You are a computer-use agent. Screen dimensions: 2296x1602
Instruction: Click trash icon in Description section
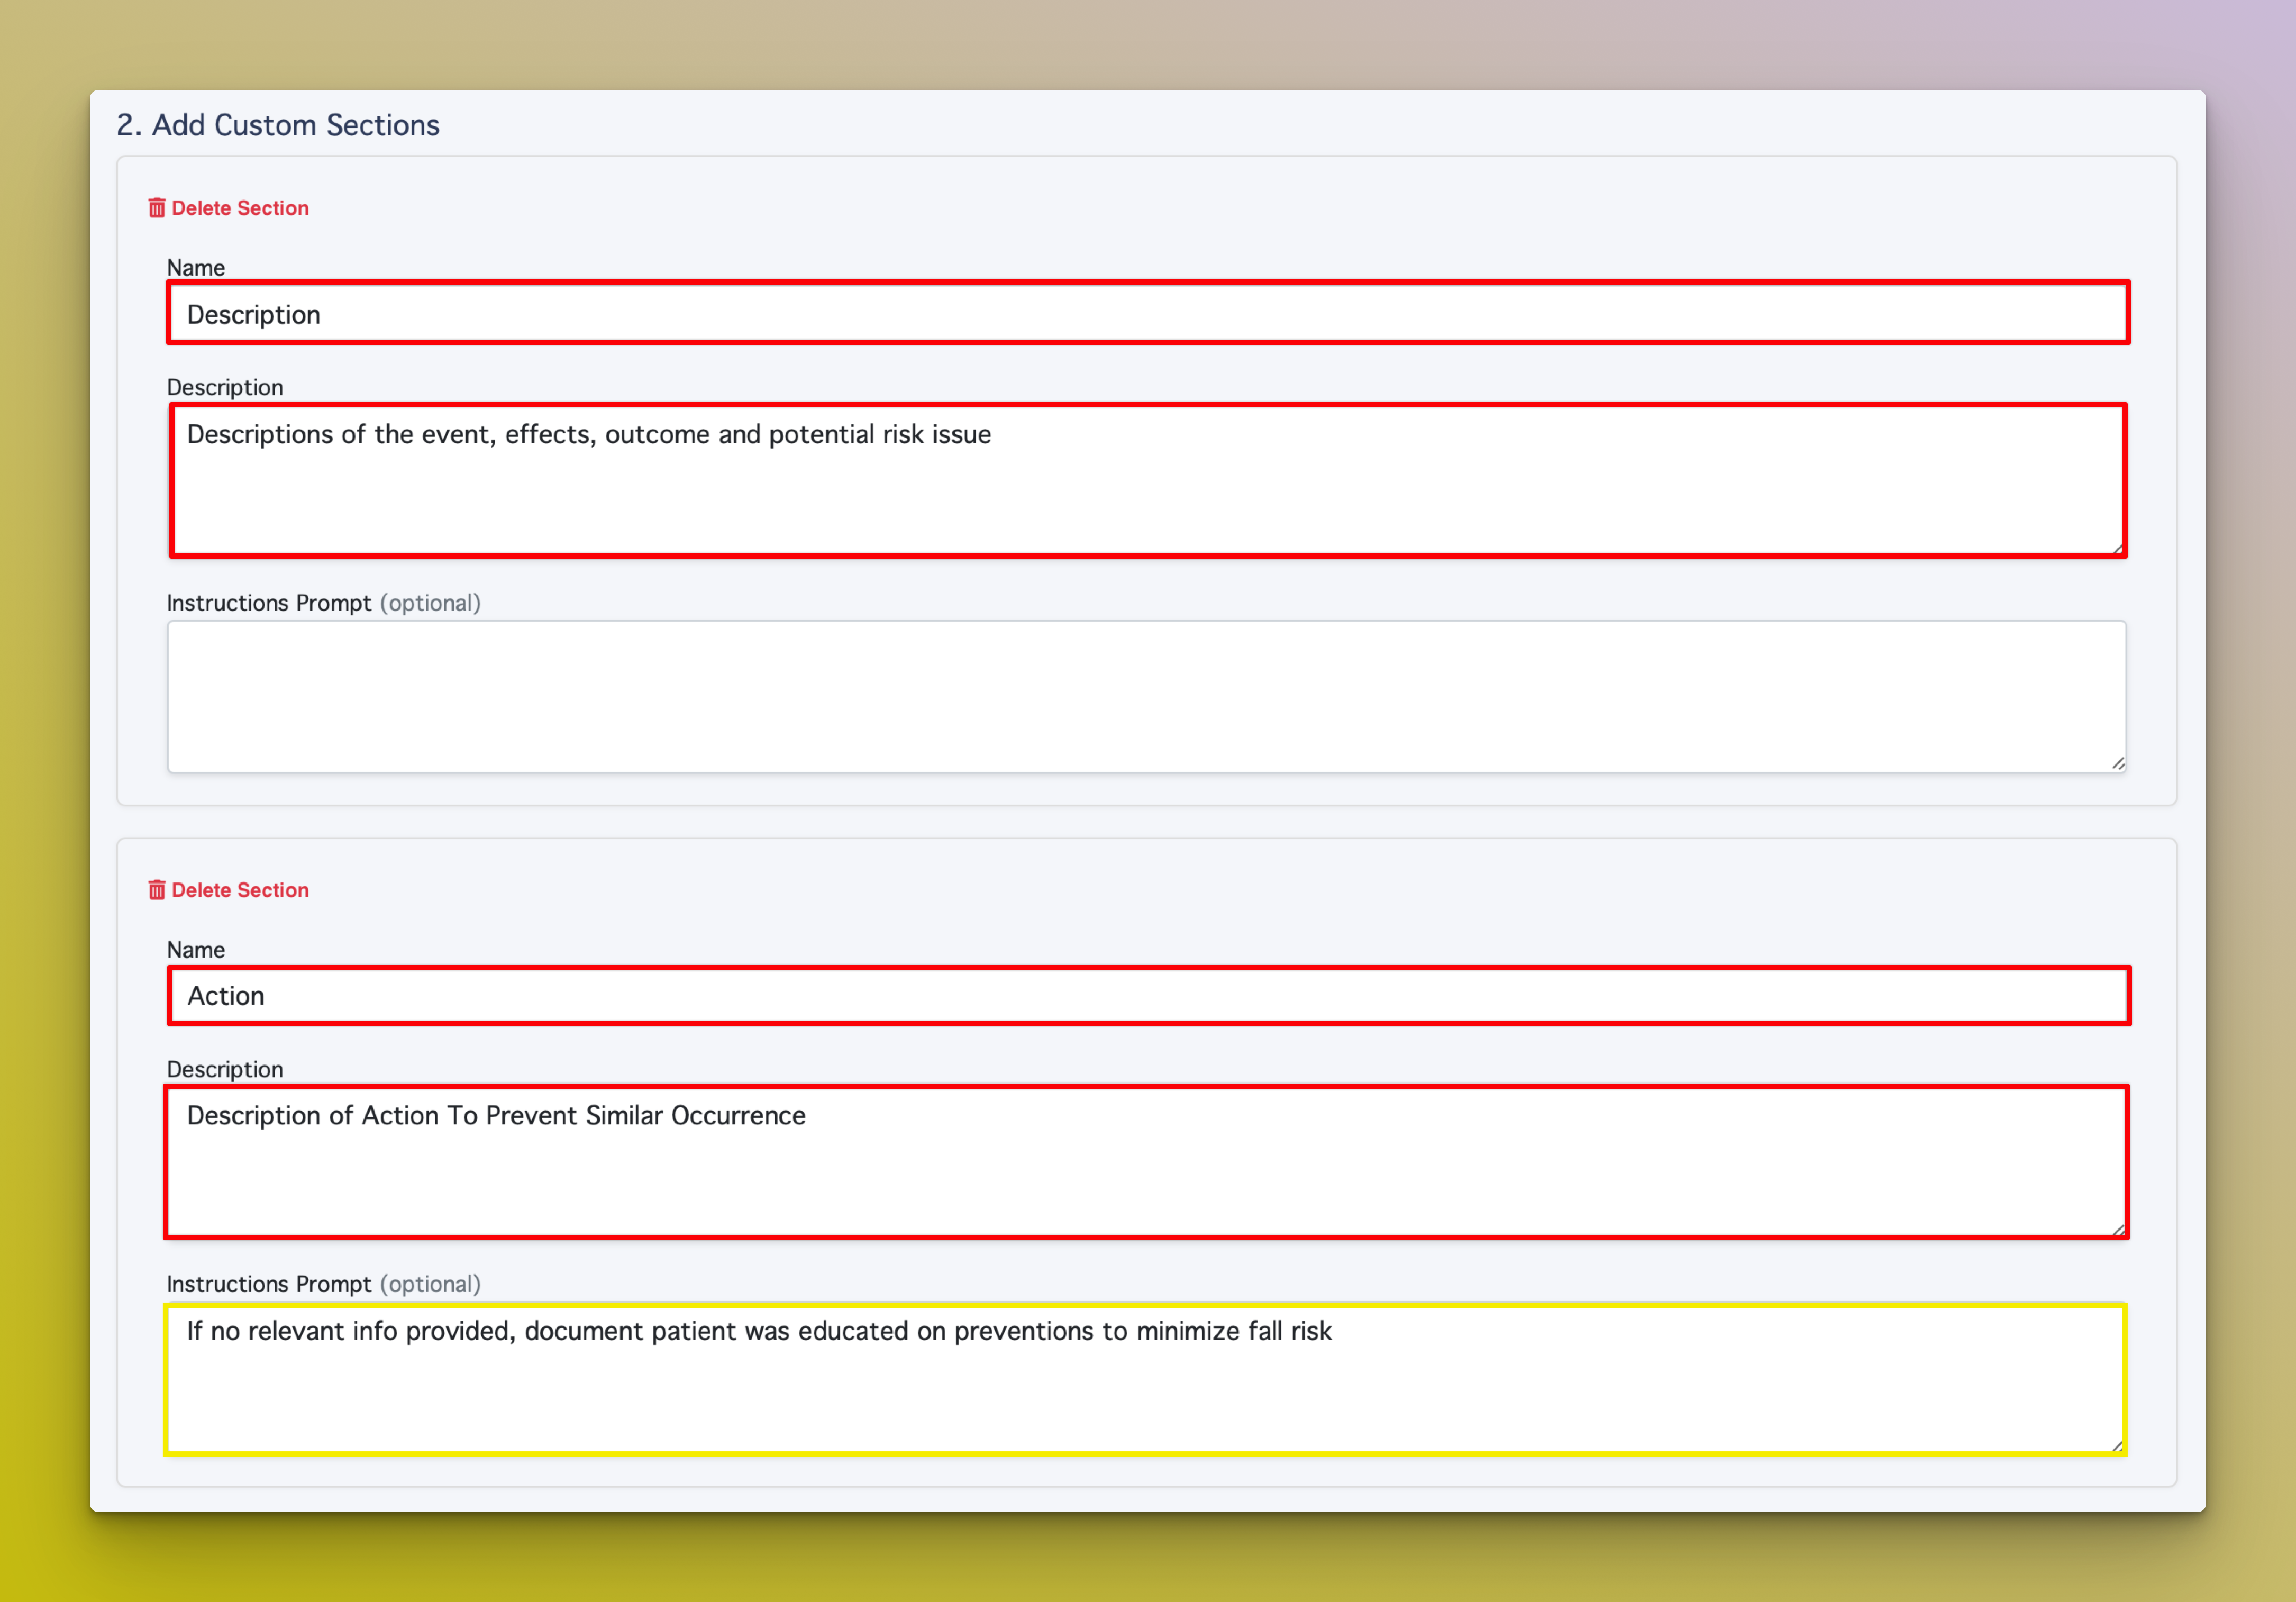tap(157, 208)
